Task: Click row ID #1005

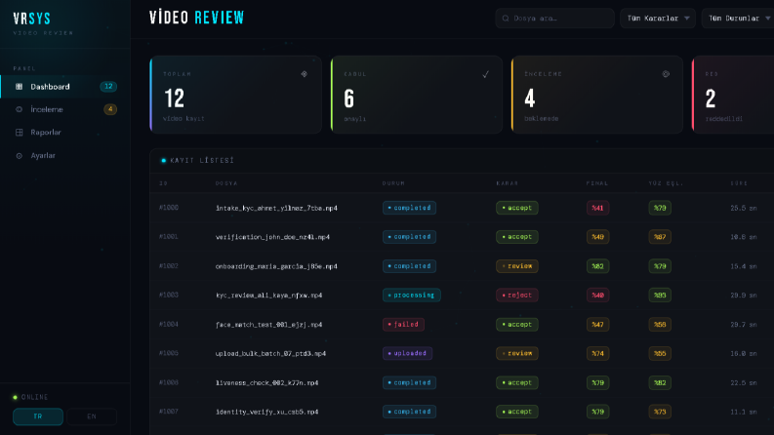Action: pyautogui.click(x=168, y=353)
